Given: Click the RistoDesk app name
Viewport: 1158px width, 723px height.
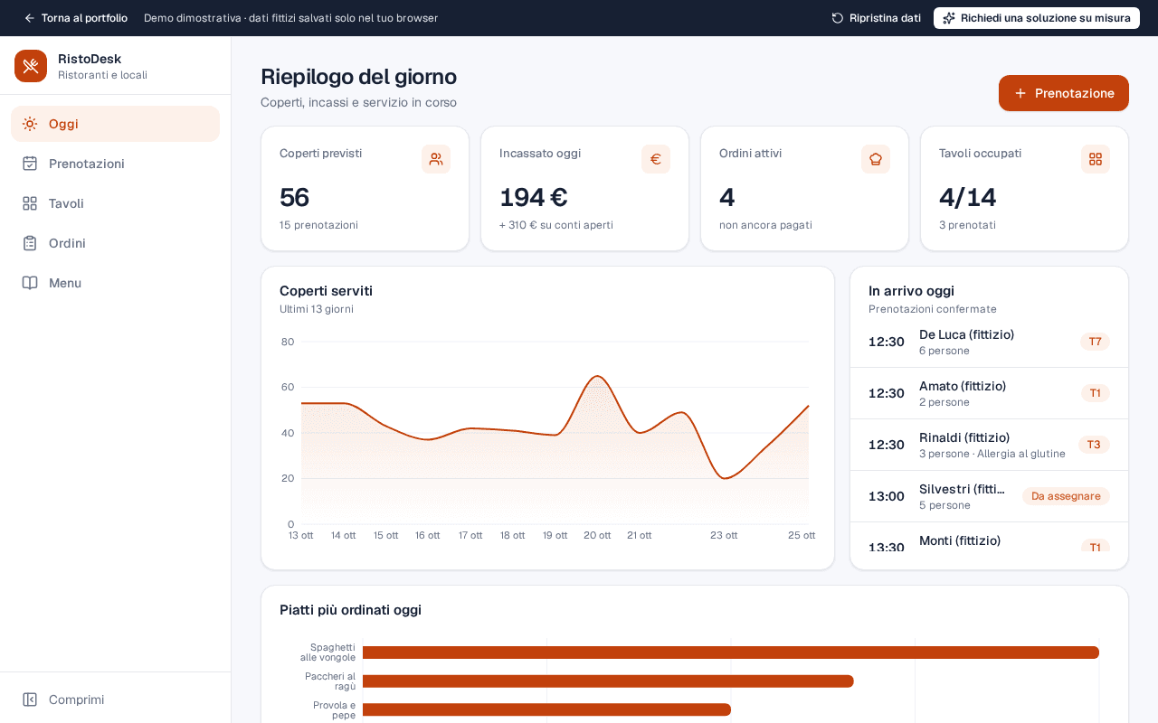Looking at the screenshot, I should point(90,59).
